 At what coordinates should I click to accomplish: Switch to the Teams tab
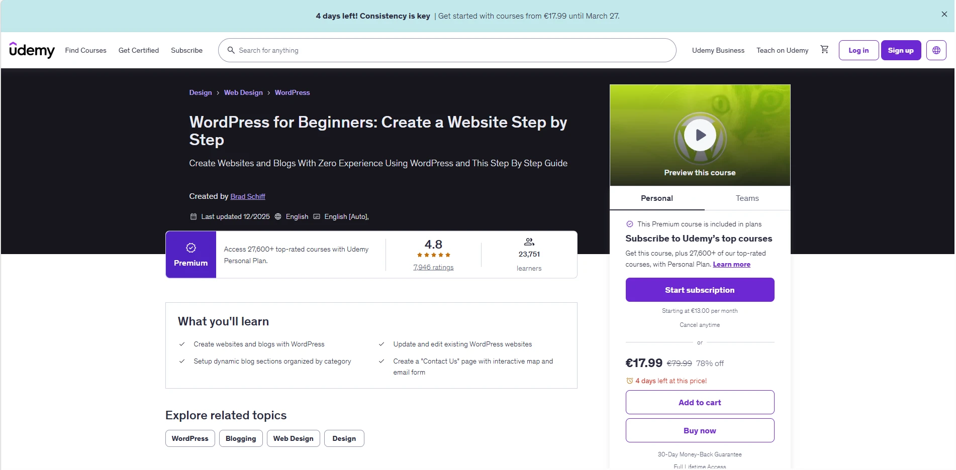click(747, 198)
